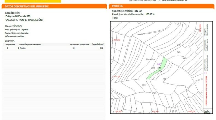Image resolution: width=216 pixels, height=120 pixels.
Task: Click parcel number 324 on the map
Action: [160, 71]
